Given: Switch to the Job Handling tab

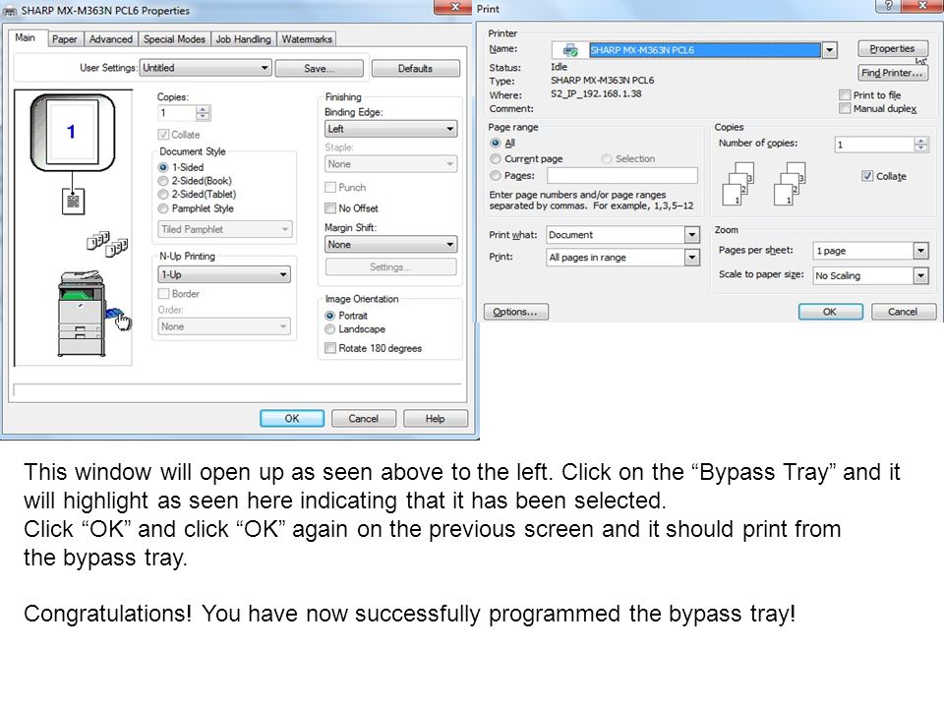Looking at the screenshot, I should pos(243,39).
